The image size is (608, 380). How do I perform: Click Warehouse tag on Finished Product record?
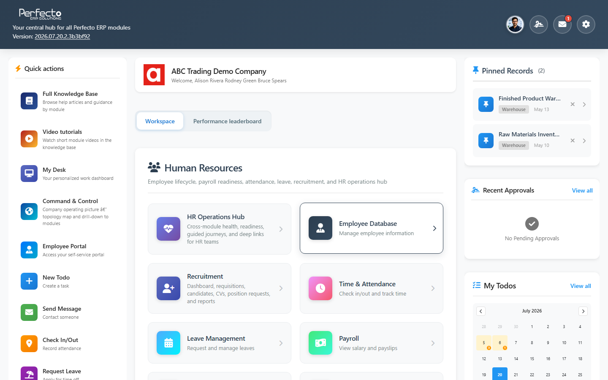click(x=514, y=109)
